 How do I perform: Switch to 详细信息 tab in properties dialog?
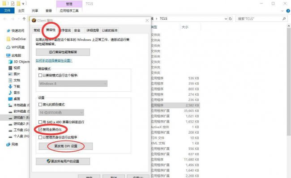(93, 30)
